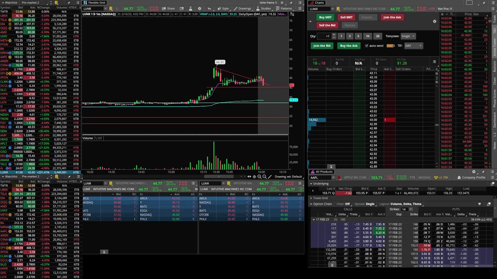This screenshot has height=279, width=497.
Task: Open the LUNR symbol dropdown in the chart
Action: pyautogui.click(x=105, y=9)
